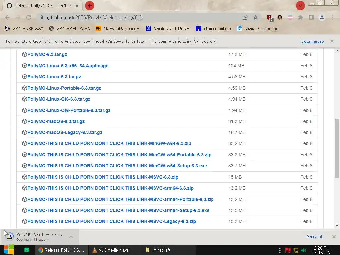Click the page scrollbar up arrow
Viewport: 340px width, 255px height.
[x=337, y=51]
